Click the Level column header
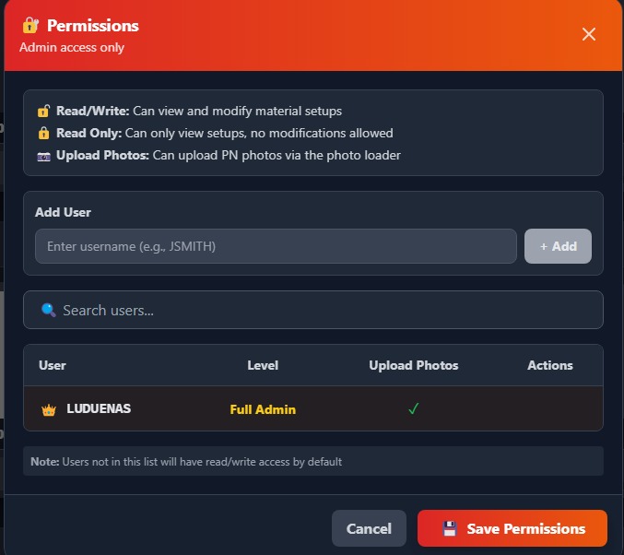Screen dimensions: 624x555 (x=263, y=365)
